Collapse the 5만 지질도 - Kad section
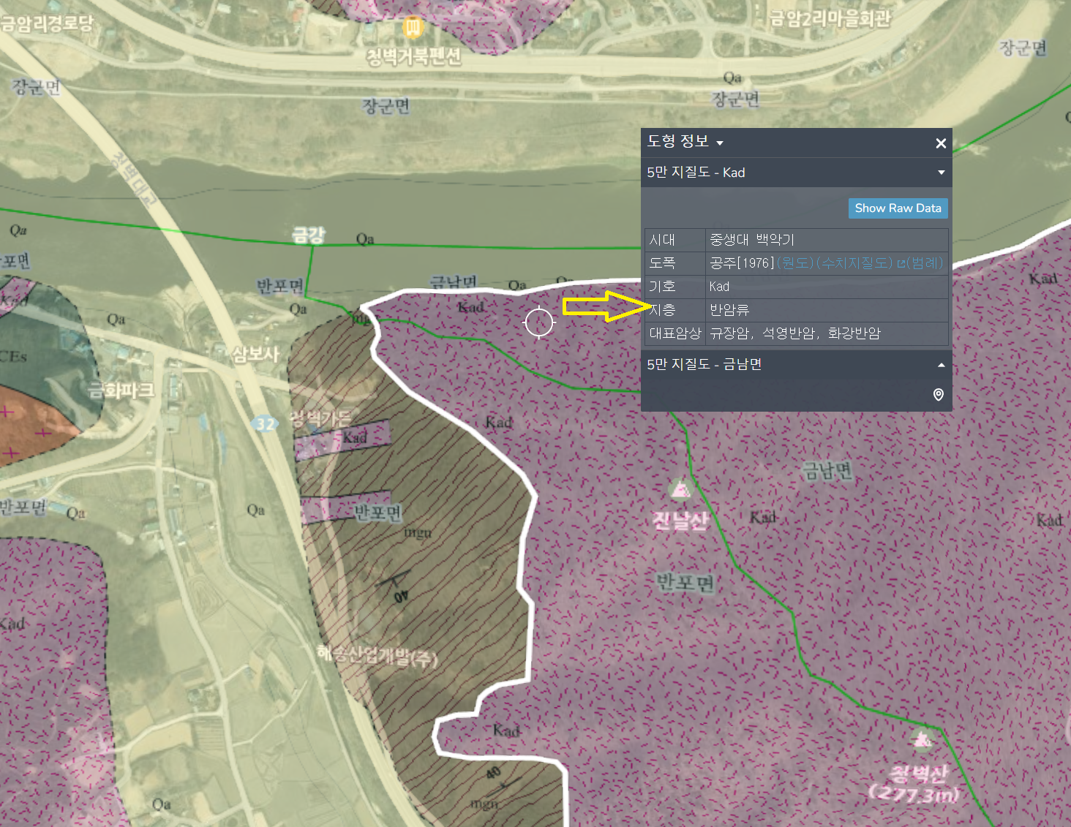The image size is (1071, 827). click(942, 173)
